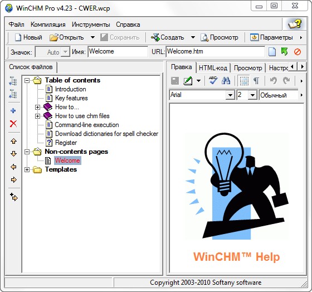This screenshot has height=292, width=312.
Task: Move item right with the right arrow
Action: tap(13, 180)
